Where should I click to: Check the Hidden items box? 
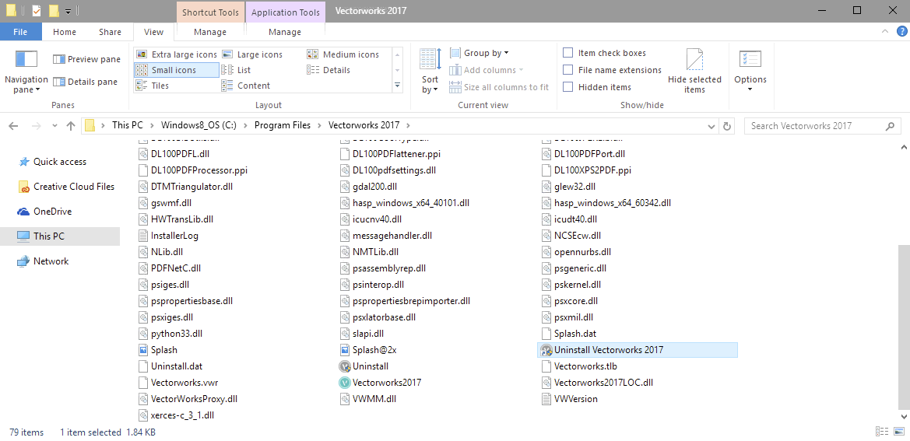[568, 87]
